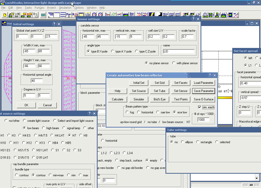Screen dimensions: 261x188
Task: Click the vertical spread field in facet spread
Action: click(251, 98)
